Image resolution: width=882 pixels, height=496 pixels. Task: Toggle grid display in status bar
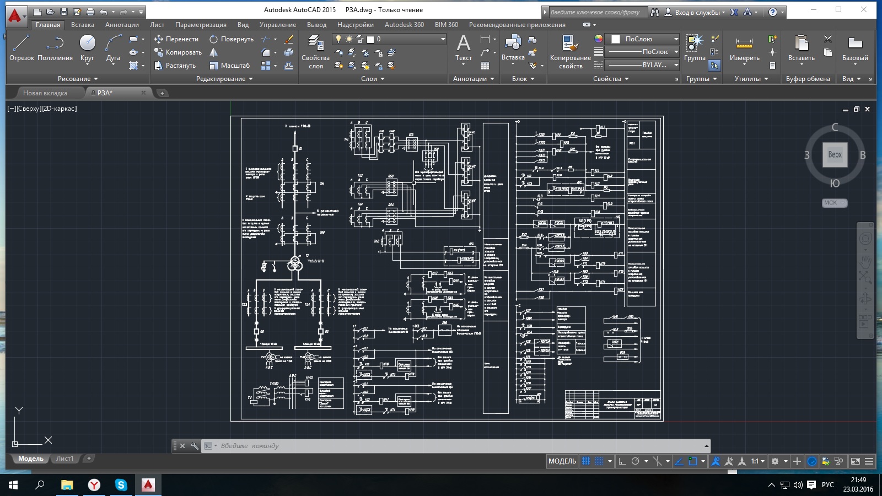pyautogui.click(x=585, y=461)
